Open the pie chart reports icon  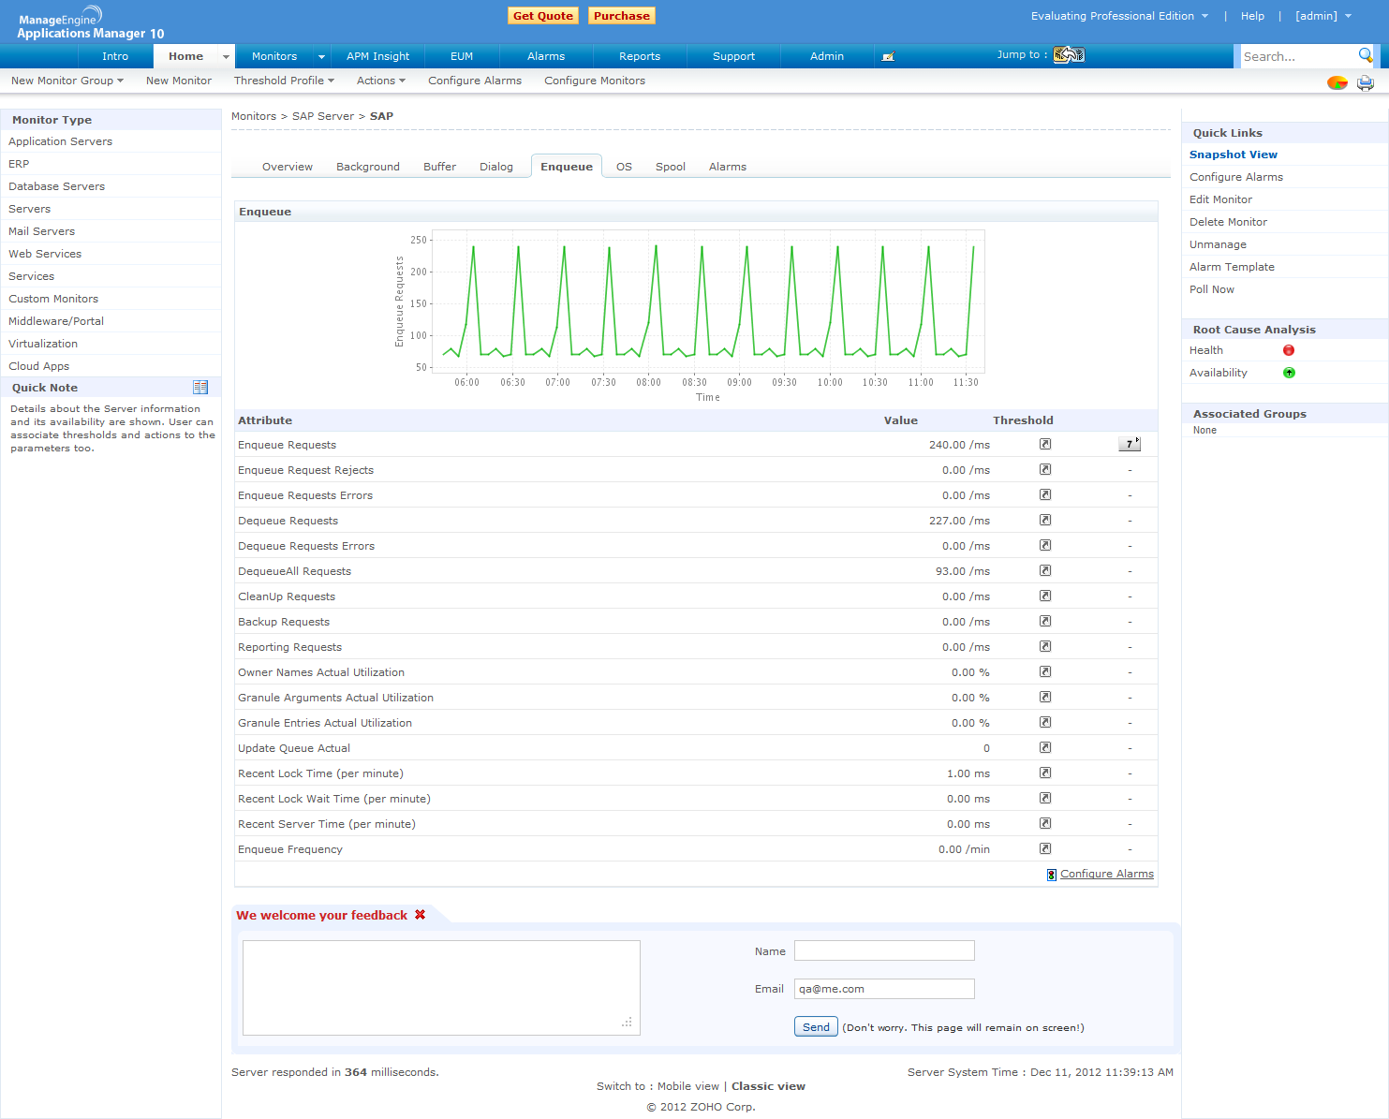click(1337, 82)
